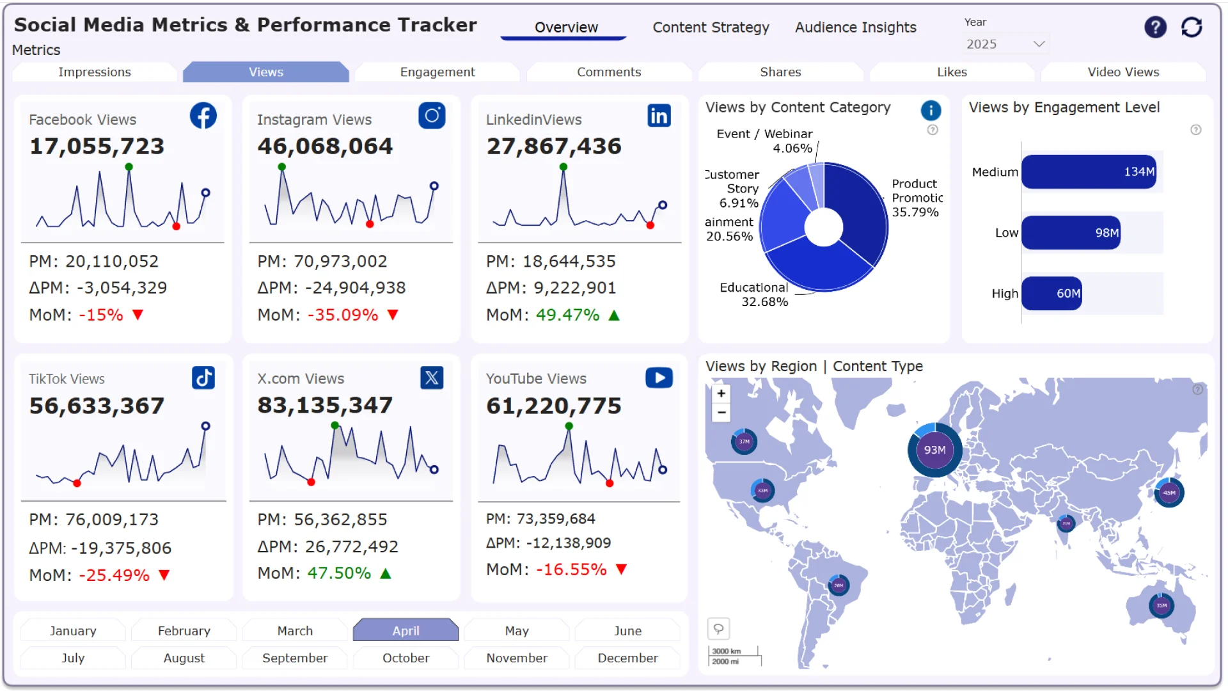Click the 45M East Asia bubble on map
The height and width of the screenshot is (691, 1228).
pos(1169,493)
